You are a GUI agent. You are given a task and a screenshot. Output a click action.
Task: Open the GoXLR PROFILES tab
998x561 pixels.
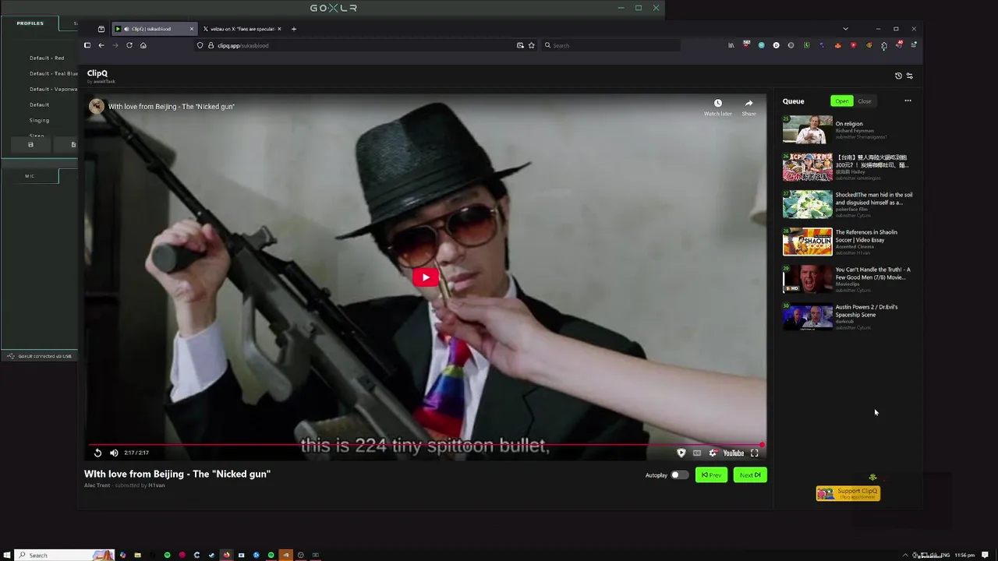(30, 23)
